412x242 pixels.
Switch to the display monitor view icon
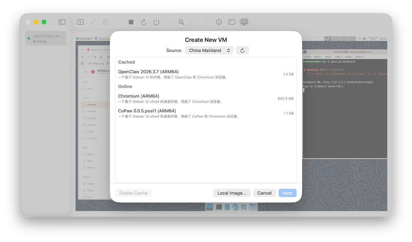pos(244,22)
